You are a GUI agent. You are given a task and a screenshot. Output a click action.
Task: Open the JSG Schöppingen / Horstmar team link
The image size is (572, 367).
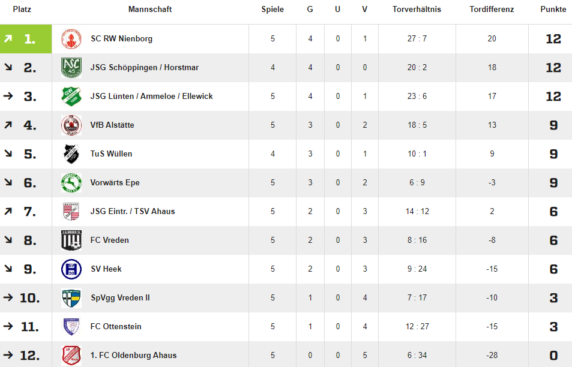(145, 67)
